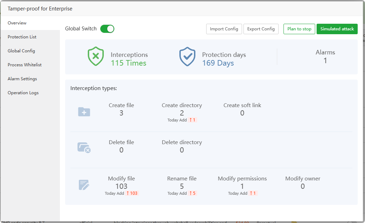Click the 115 Times interceptions value
Screen dimensions: 365x223
pos(129,63)
